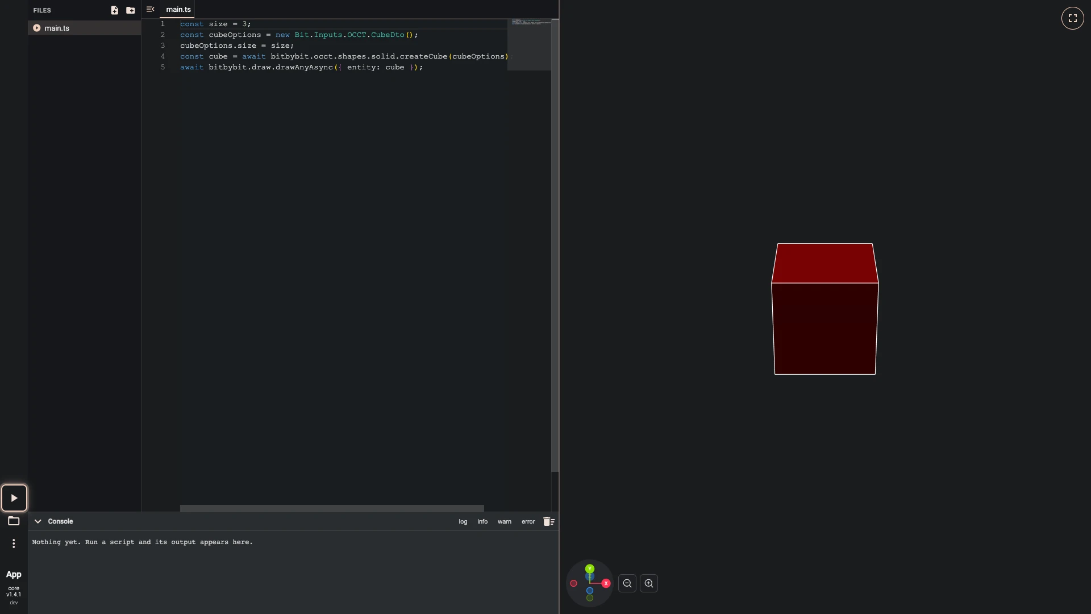Create a new file in Files panel
The height and width of the screenshot is (614, 1091).
pyautogui.click(x=114, y=10)
